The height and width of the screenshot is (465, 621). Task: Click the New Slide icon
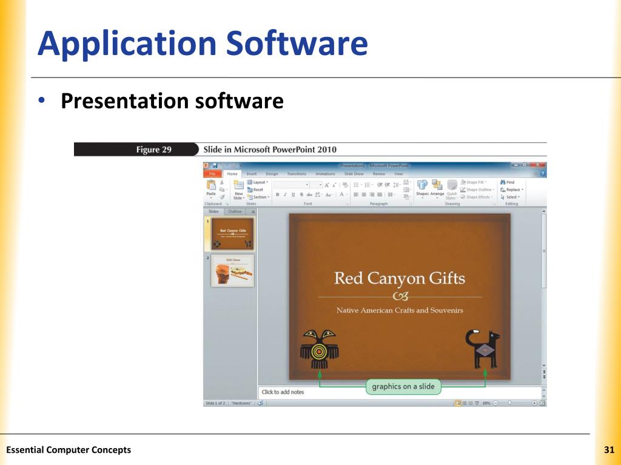(238, 185)
